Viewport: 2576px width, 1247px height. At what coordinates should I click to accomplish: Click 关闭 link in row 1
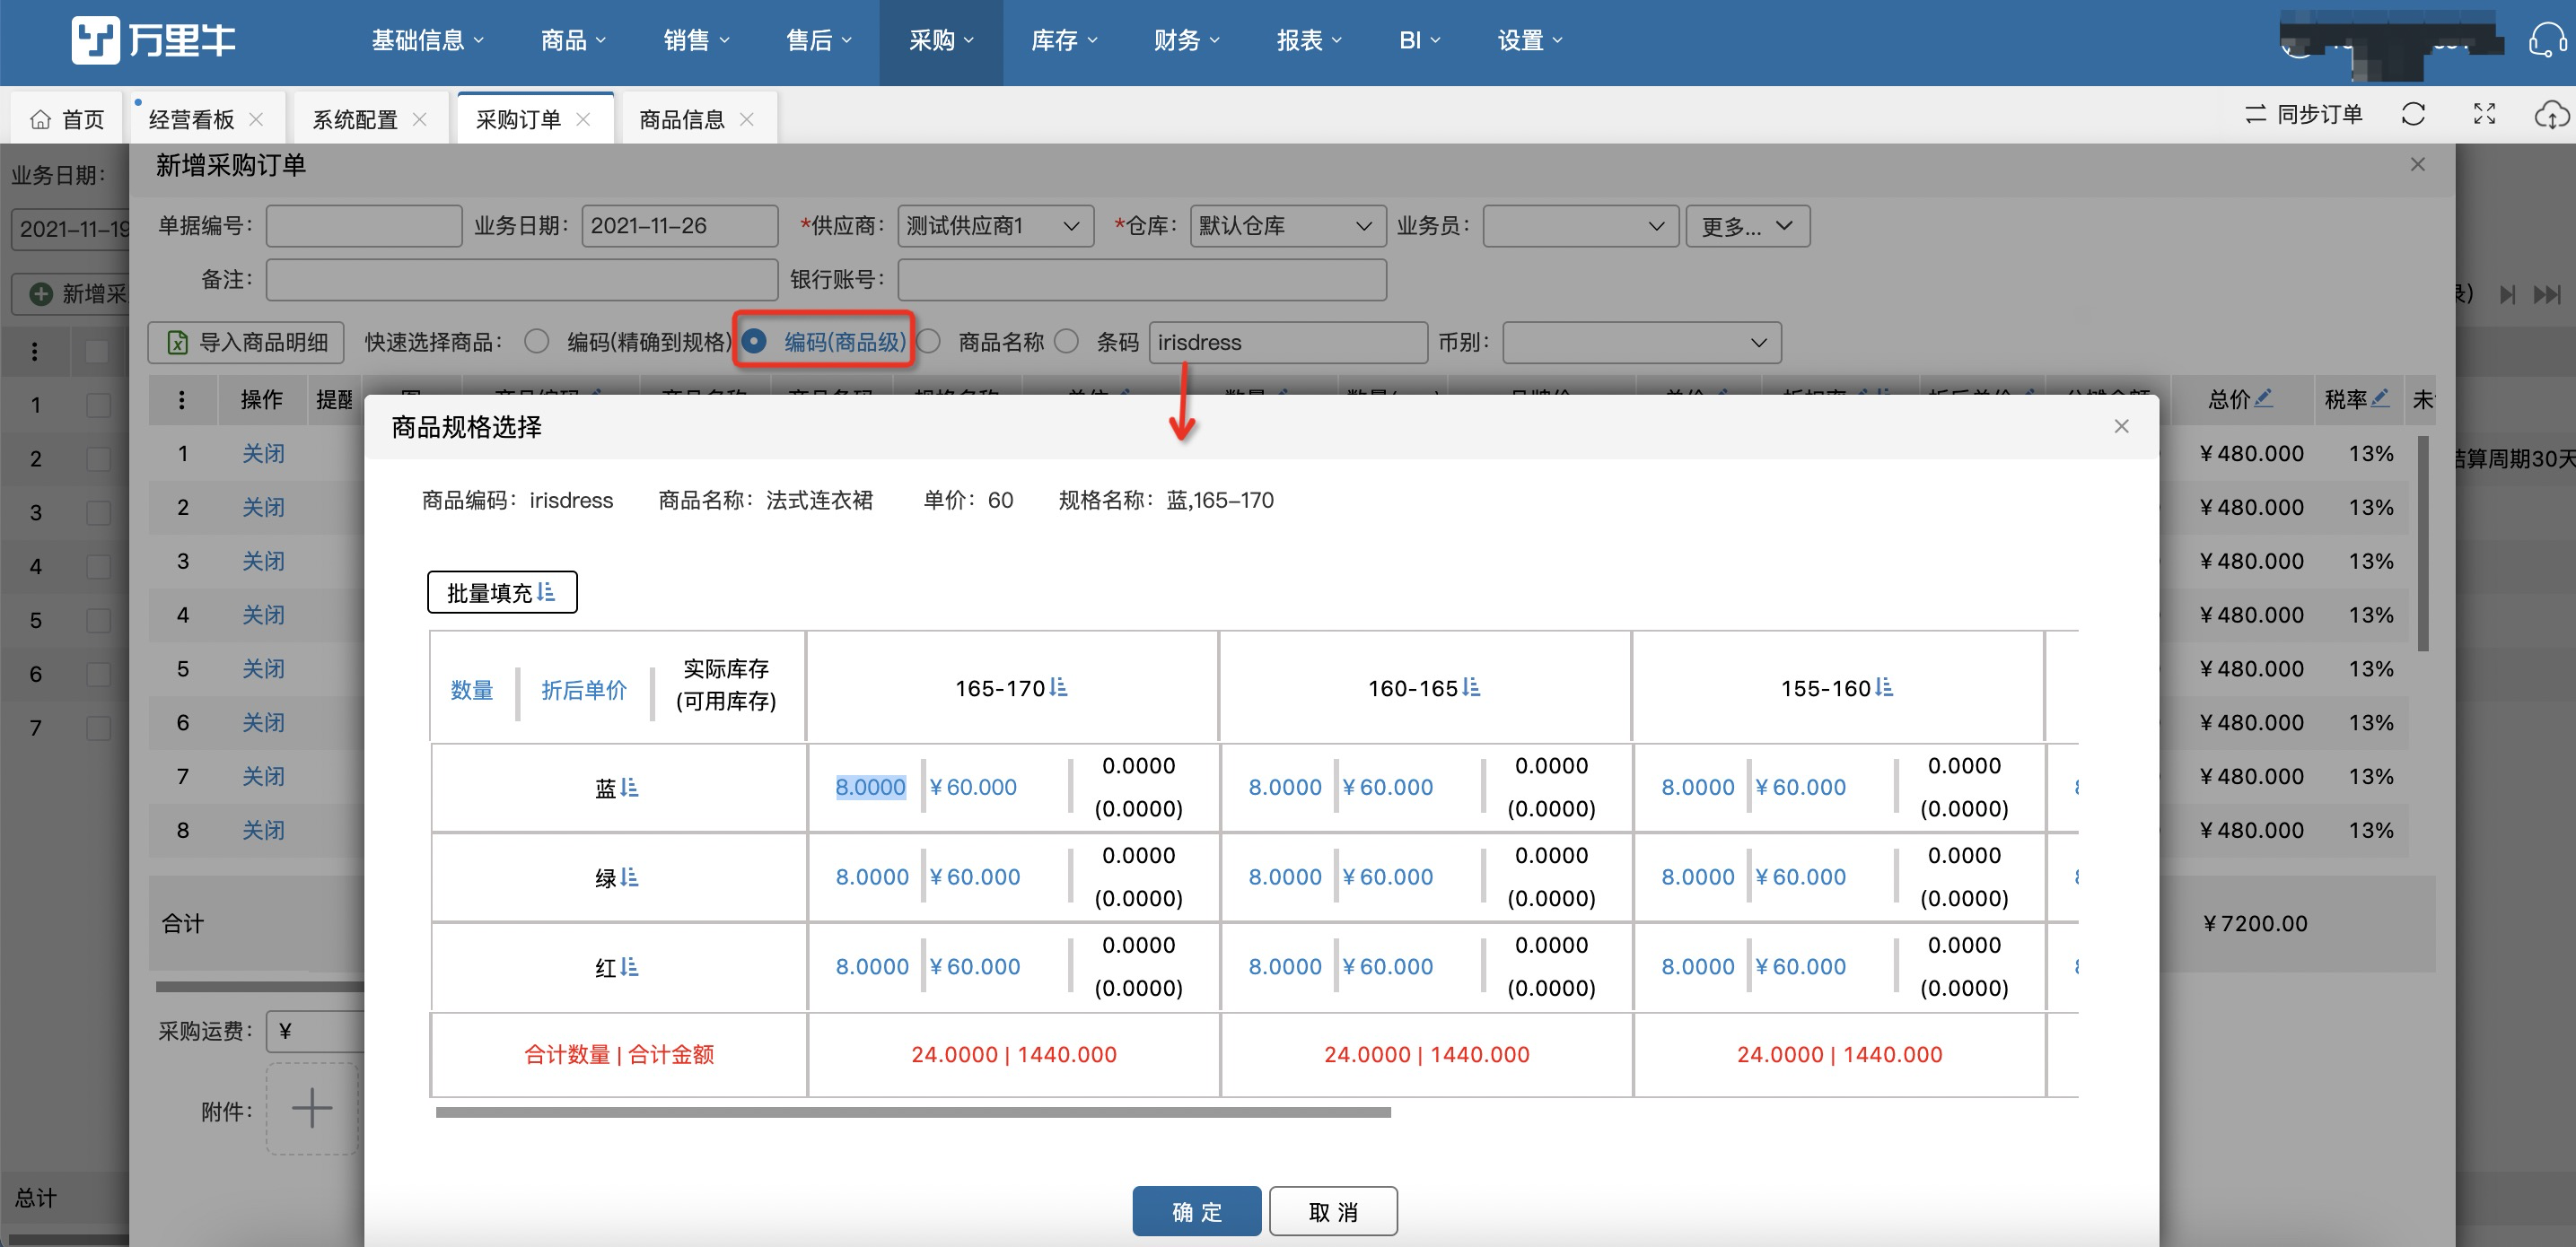click(263, 454)
